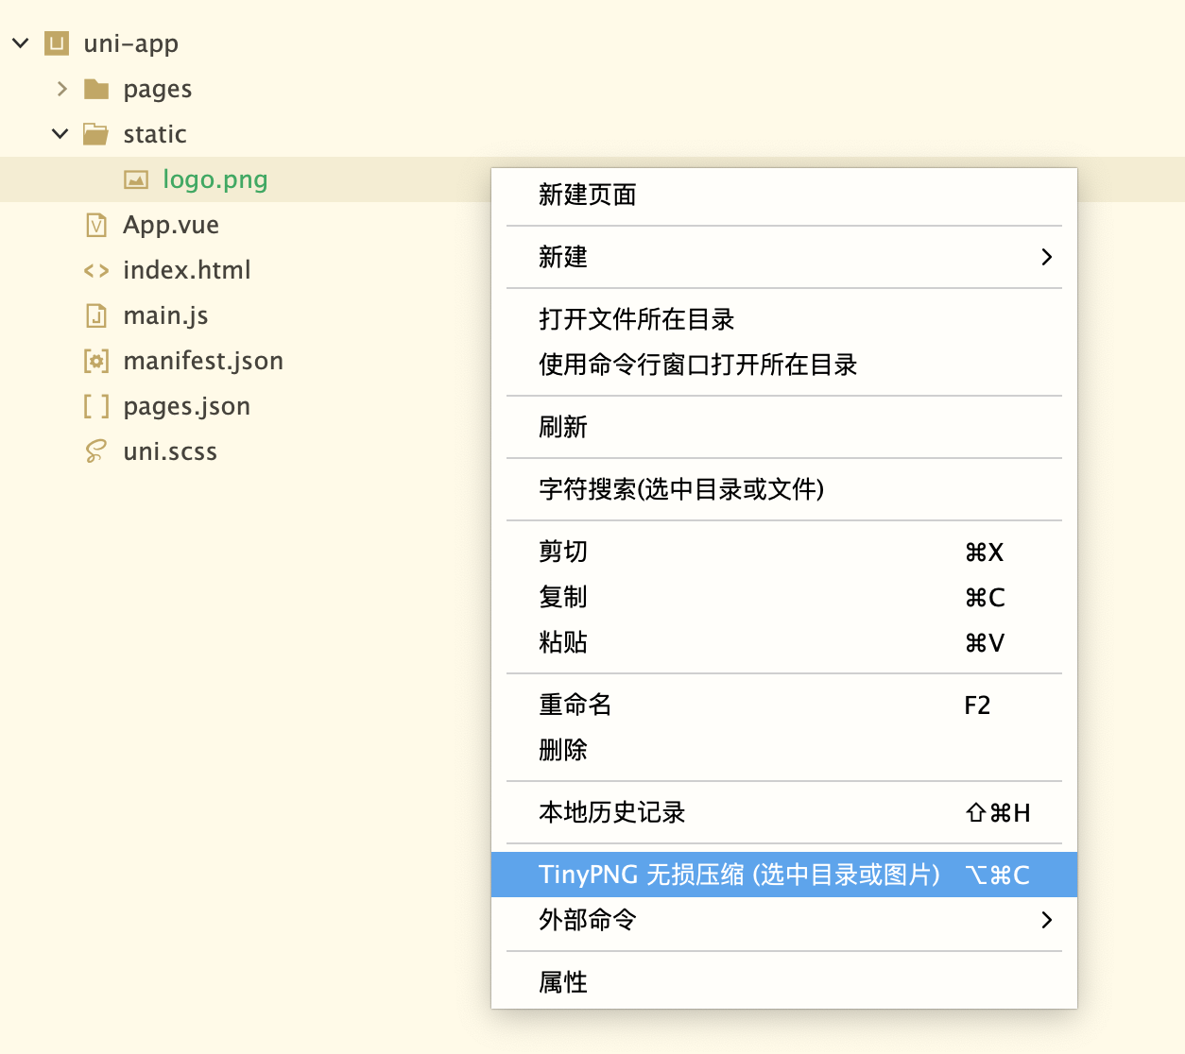Click the open static folder icon

coord(95,134)
